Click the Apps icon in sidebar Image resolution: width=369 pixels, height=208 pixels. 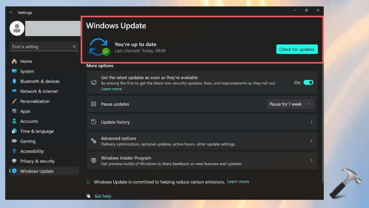(14, 111)
